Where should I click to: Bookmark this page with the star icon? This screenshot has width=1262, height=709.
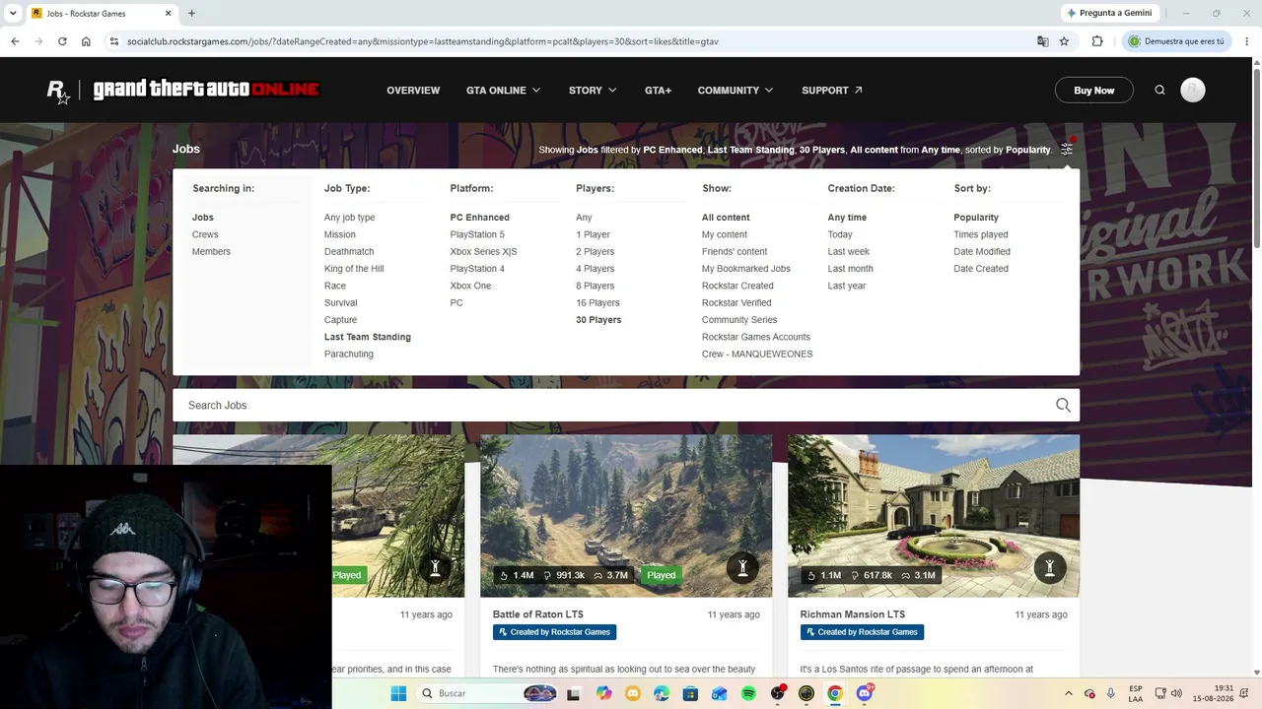[x=1064, y=41]
